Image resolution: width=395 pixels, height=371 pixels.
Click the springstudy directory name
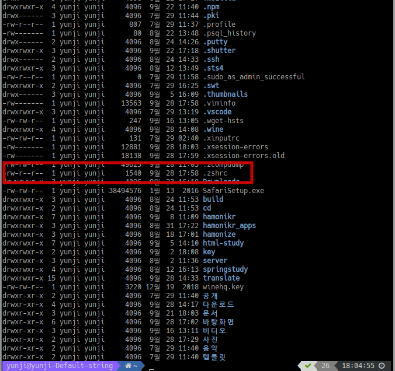pos(225,269)
